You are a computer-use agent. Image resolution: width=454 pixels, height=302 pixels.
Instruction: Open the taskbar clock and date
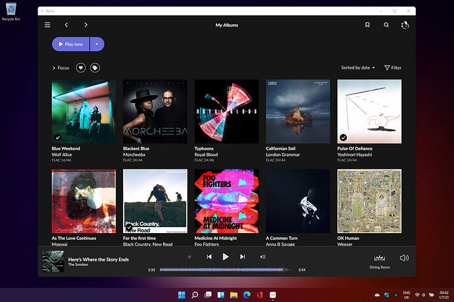click(x=444, y=295)
